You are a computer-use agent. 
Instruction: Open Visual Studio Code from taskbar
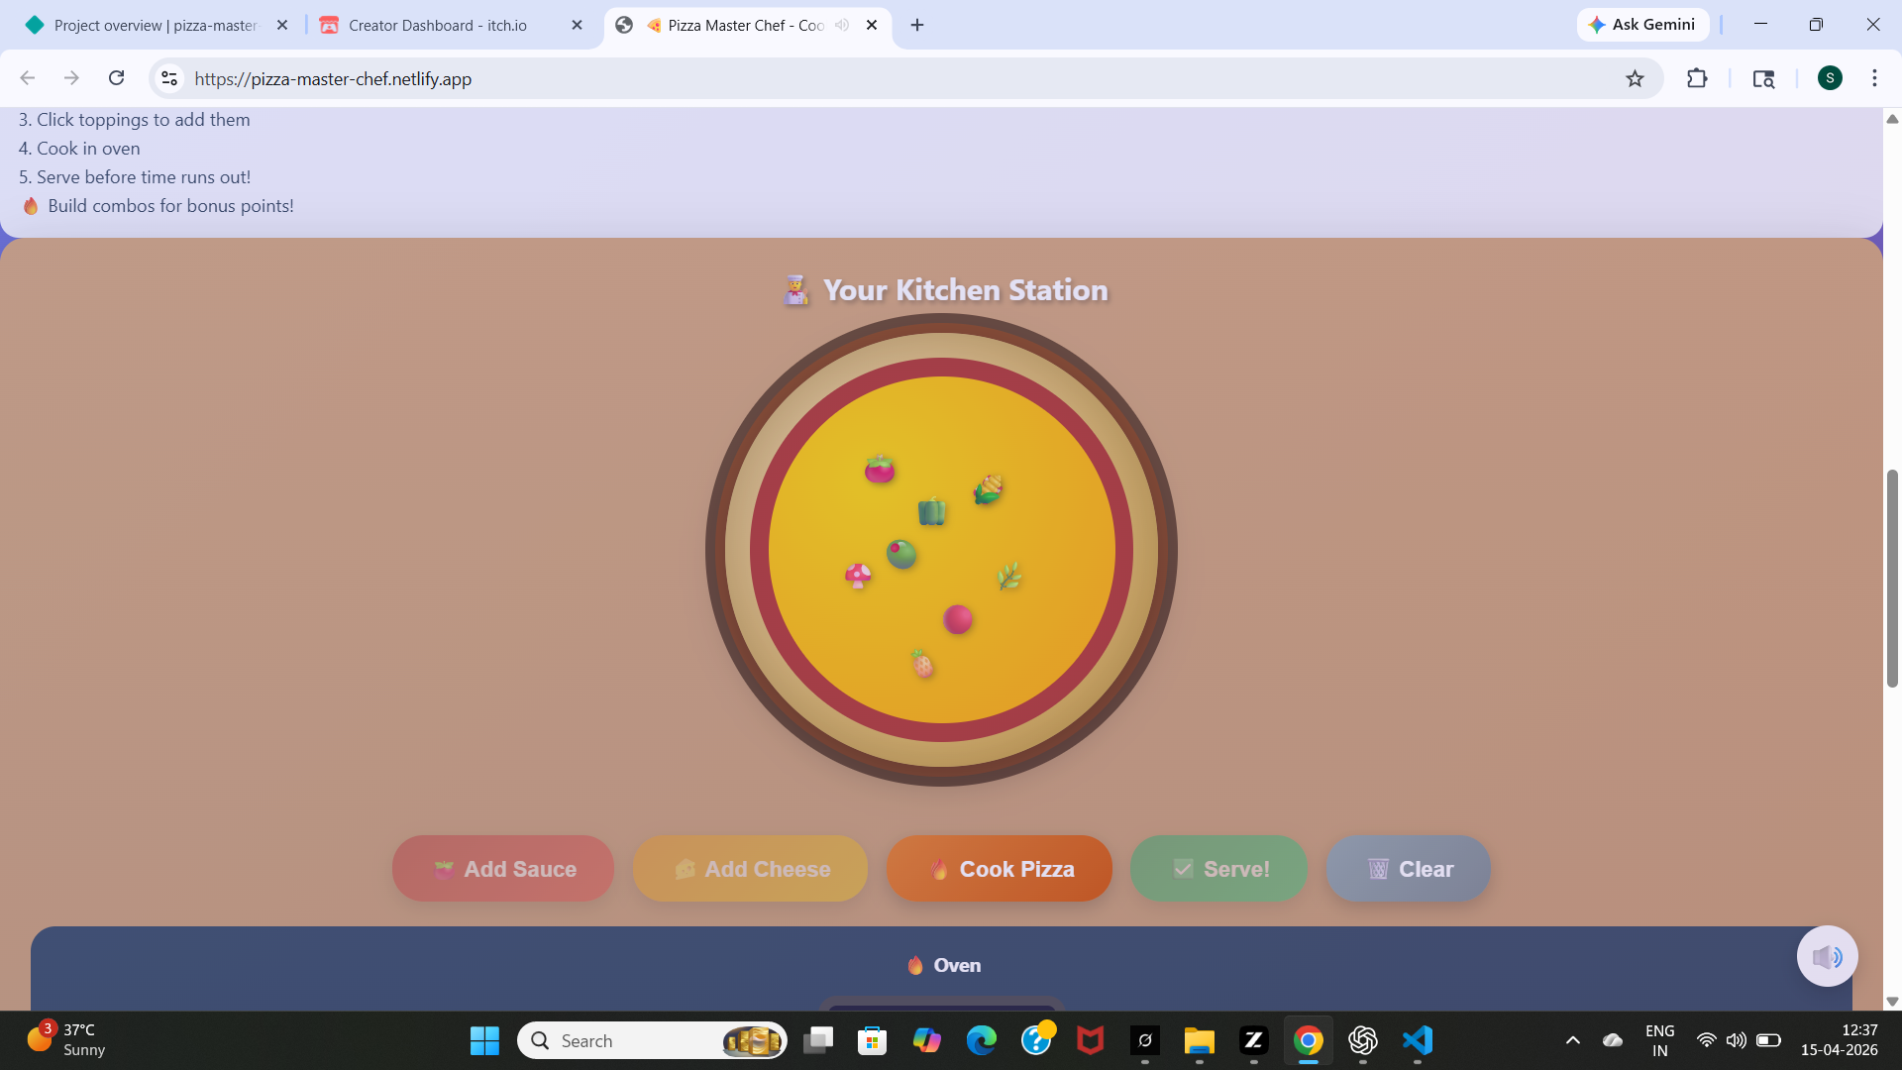click(x=1417, y=1040)
